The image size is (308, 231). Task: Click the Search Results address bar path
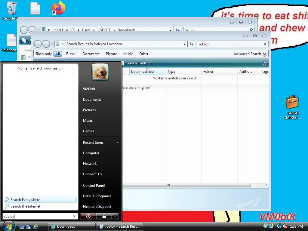(x=94, y=44)
